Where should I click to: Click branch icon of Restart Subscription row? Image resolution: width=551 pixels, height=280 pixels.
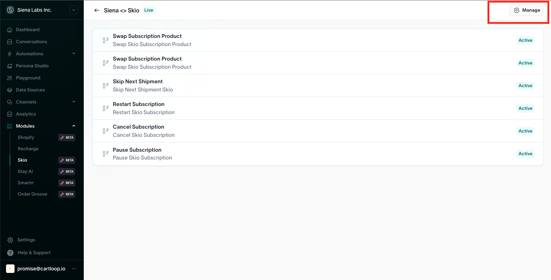105,108
